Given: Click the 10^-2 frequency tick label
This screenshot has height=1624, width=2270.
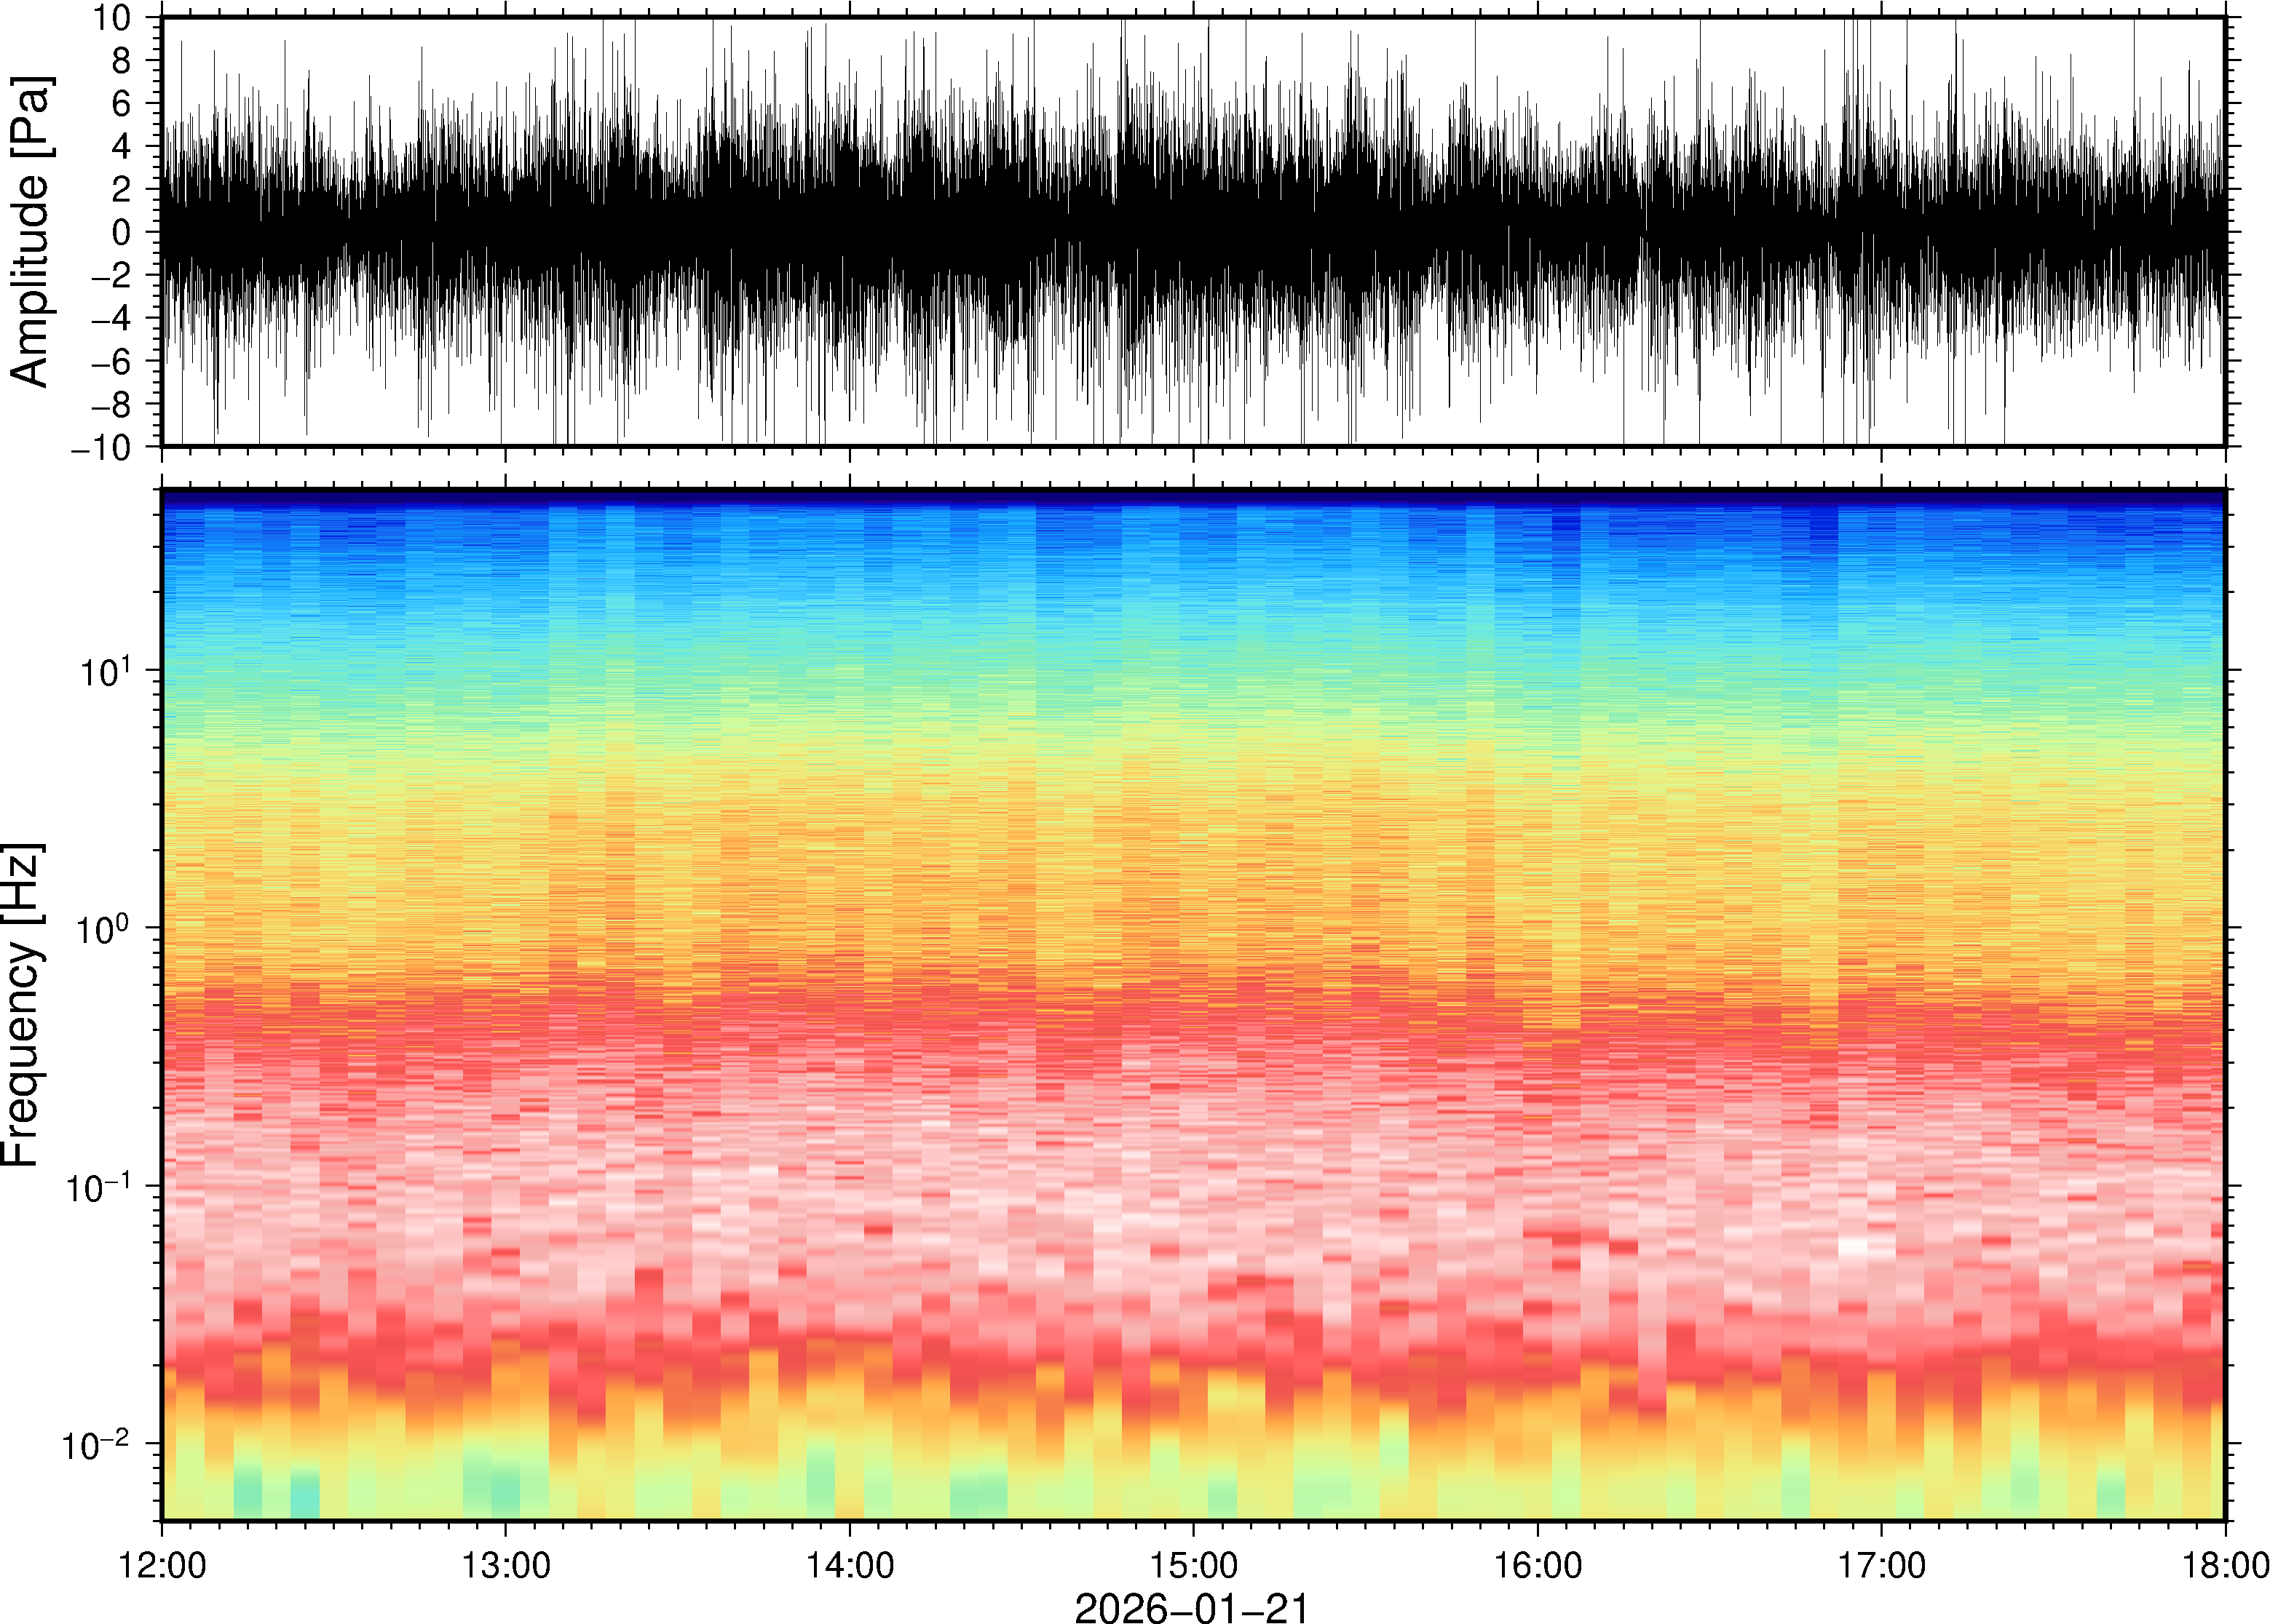Looking at the screenshot, I should point(98,1445).
